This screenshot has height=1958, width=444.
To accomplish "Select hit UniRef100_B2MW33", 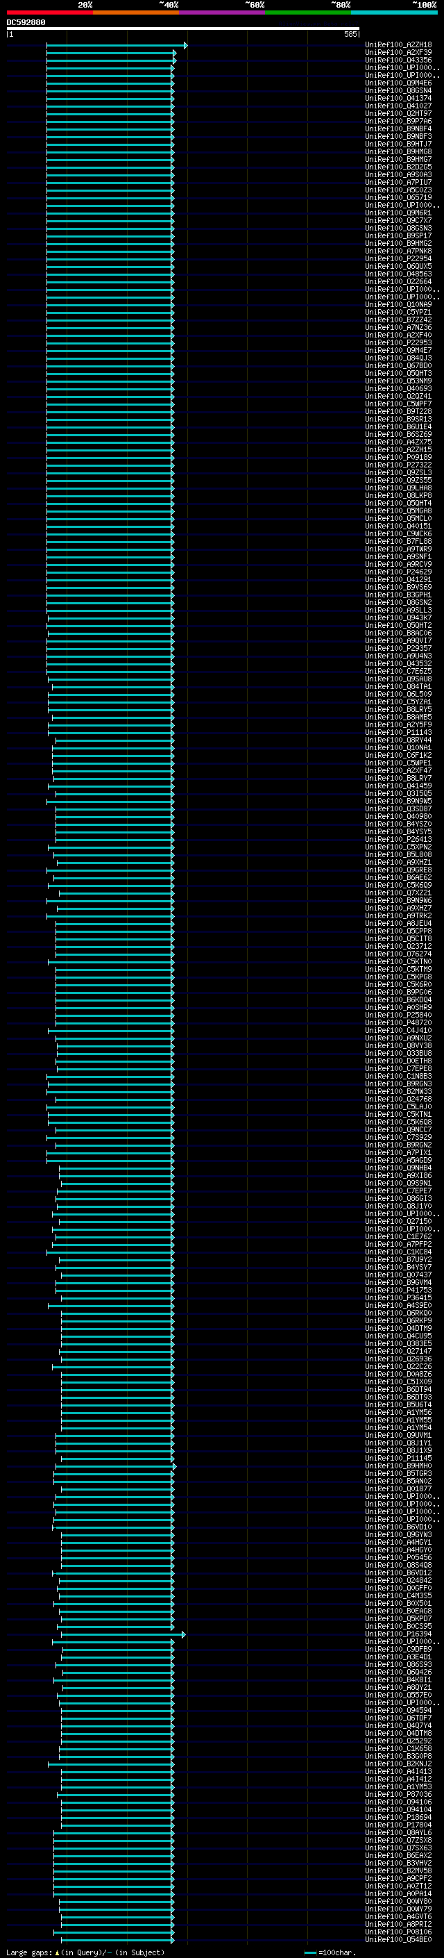I will (398, 1091).
